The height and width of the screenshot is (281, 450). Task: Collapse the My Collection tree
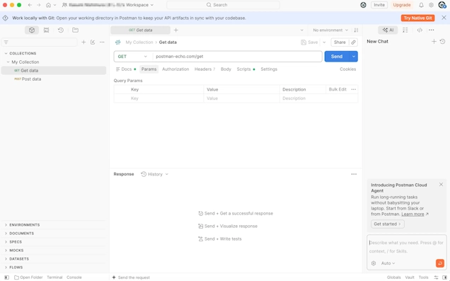tap(8, 62)
